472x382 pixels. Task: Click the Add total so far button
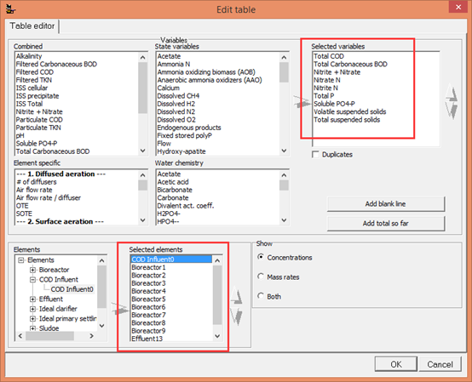click(386, 223)
